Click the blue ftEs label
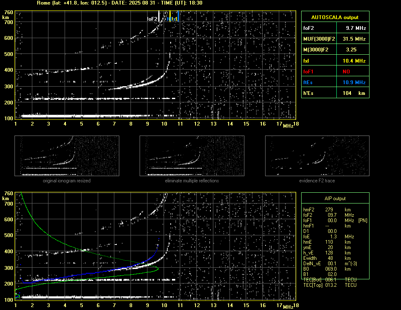 308,82
